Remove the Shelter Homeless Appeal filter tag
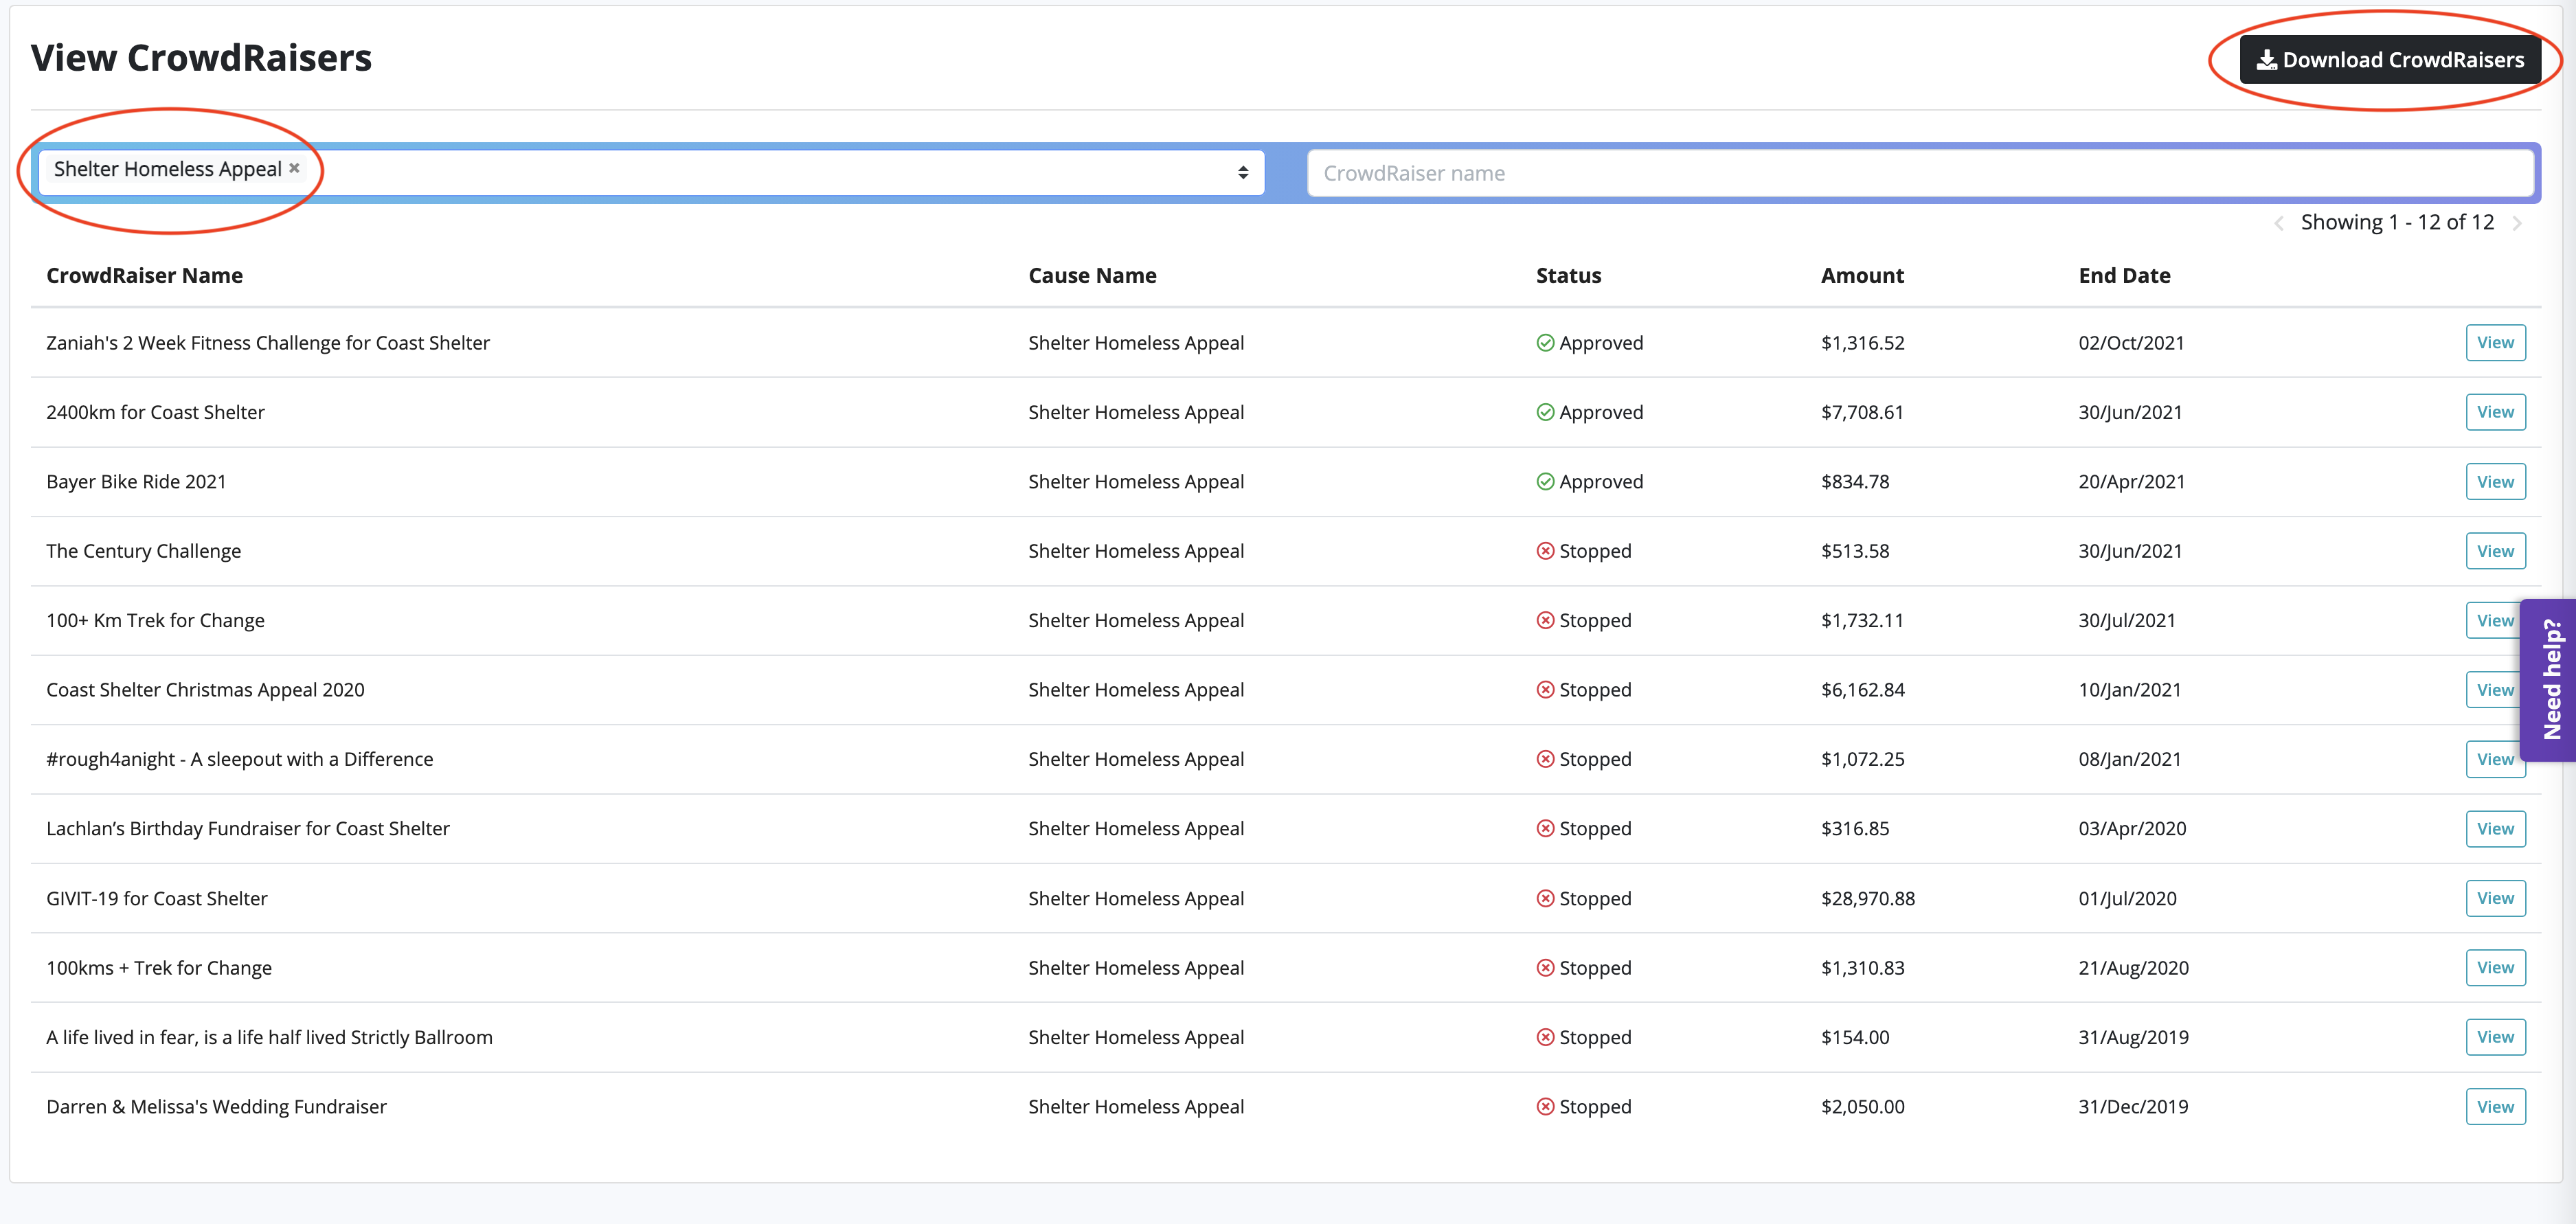2576x1224 pixels. (294, 168)
